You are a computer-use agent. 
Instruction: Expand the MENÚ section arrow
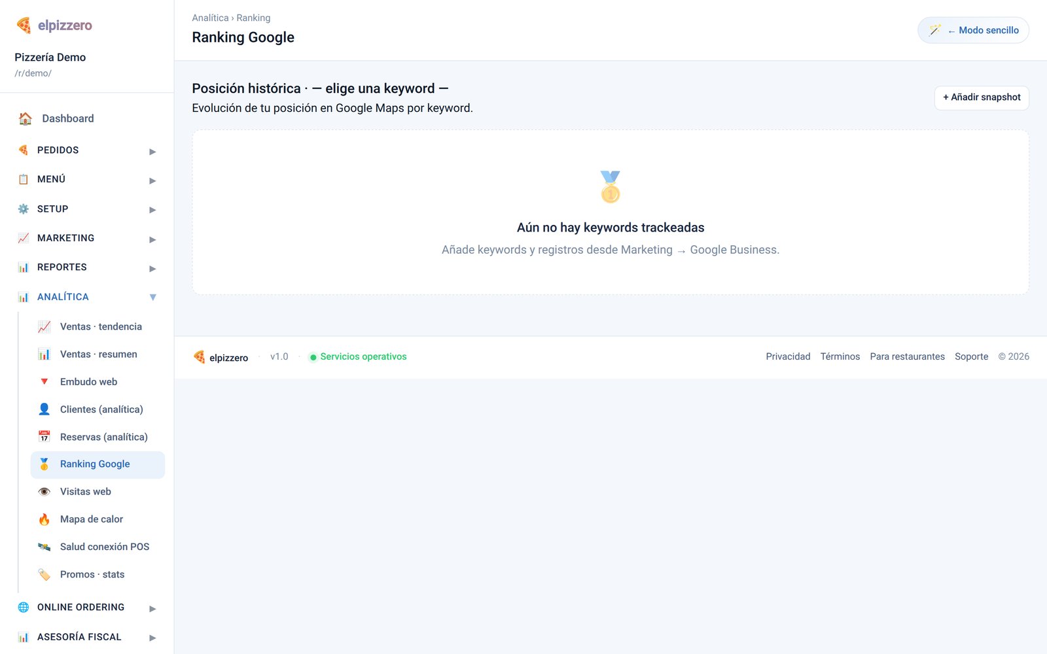[152, 181]
